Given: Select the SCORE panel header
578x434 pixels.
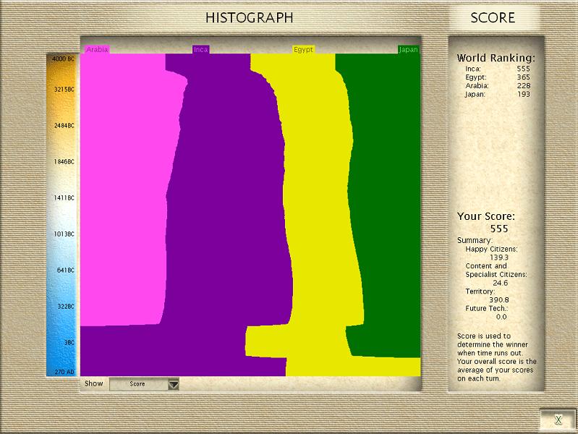Looking at the screenshot, I should pos(493,17).
